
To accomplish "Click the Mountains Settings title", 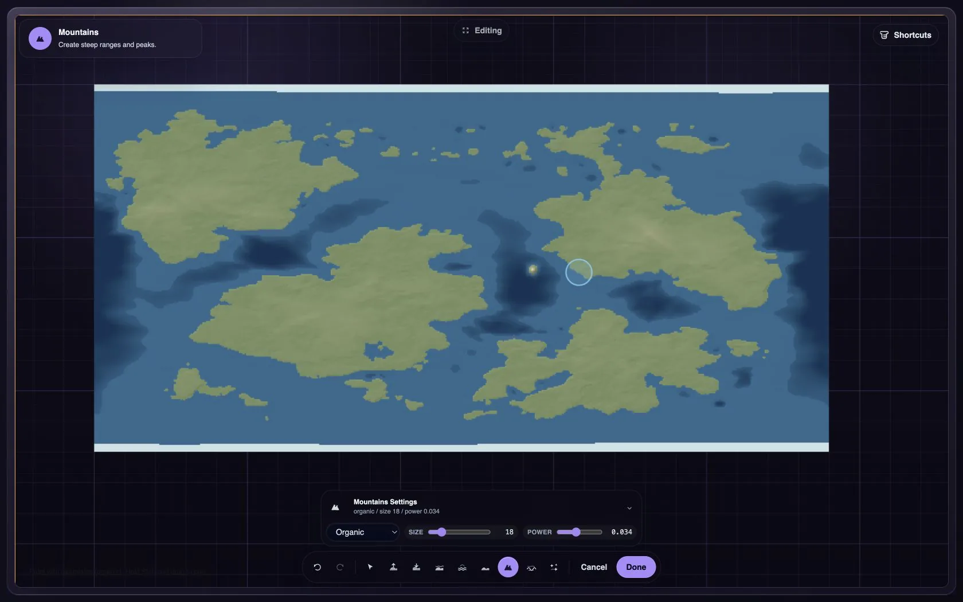I will (x=385, y=502).
